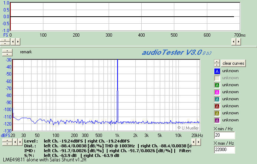Click the down arrow of the dBFS stepper below the spectrum

(x=7, y=144)
